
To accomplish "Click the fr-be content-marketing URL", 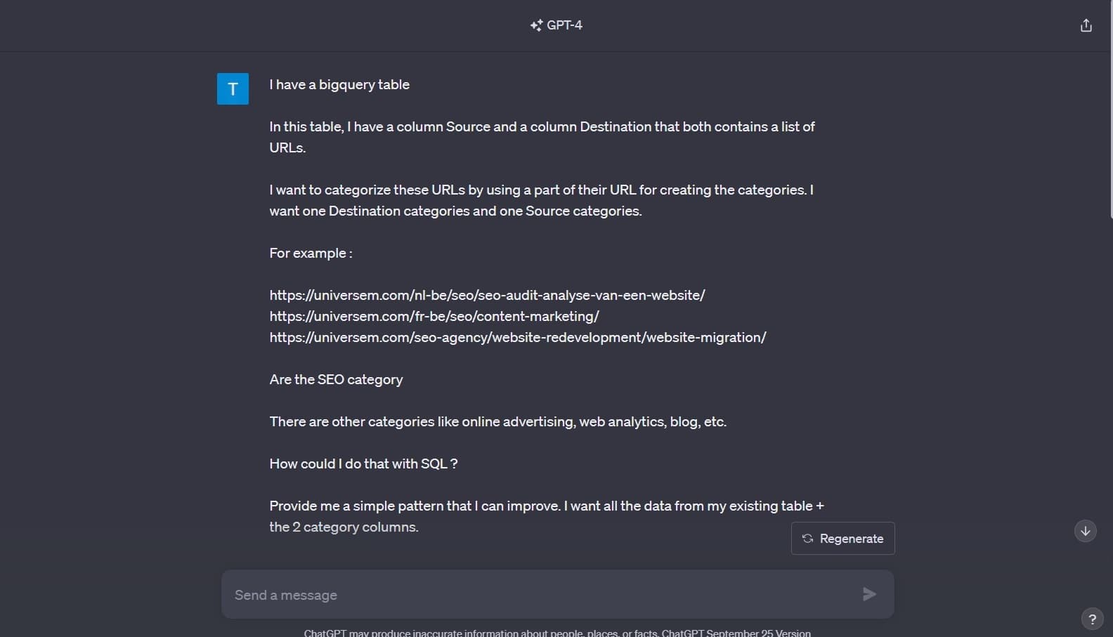I will coord(434,316).
